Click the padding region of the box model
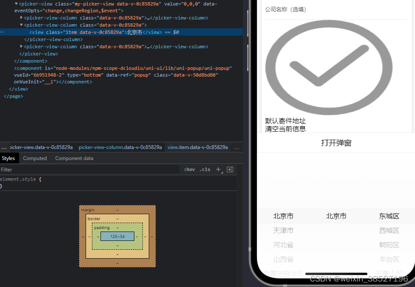 click(102, 227)
